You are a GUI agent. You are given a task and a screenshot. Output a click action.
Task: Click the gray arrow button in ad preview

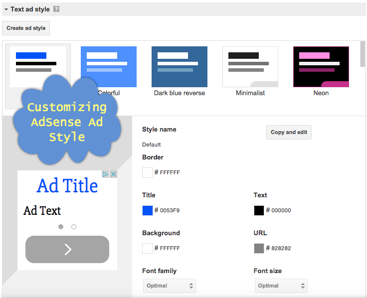click(x=67, y=249)
